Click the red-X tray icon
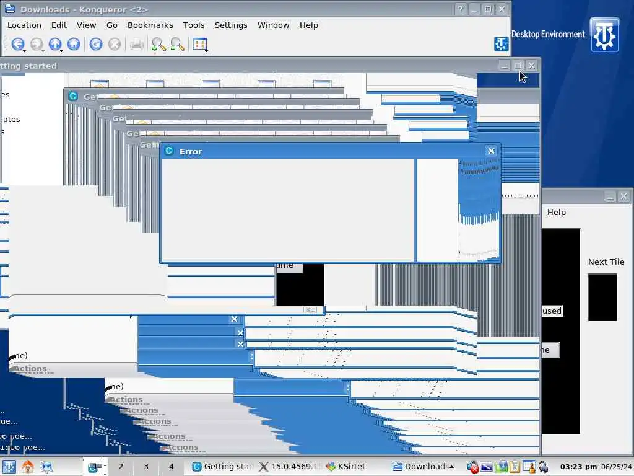This screenshot has height=476, width=634. point(472,467)
